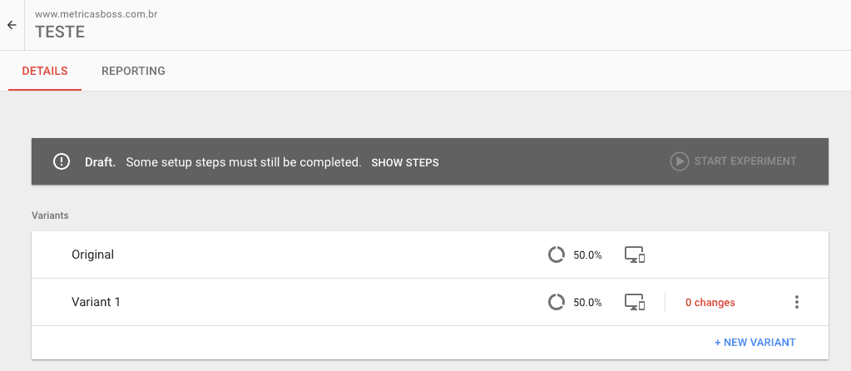The height and width of the screenshot is (371, 851).
Task: Switch to the Details tab
Action: point(45,71)
